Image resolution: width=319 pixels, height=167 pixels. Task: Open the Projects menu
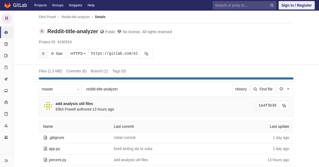tap(40, 5)
